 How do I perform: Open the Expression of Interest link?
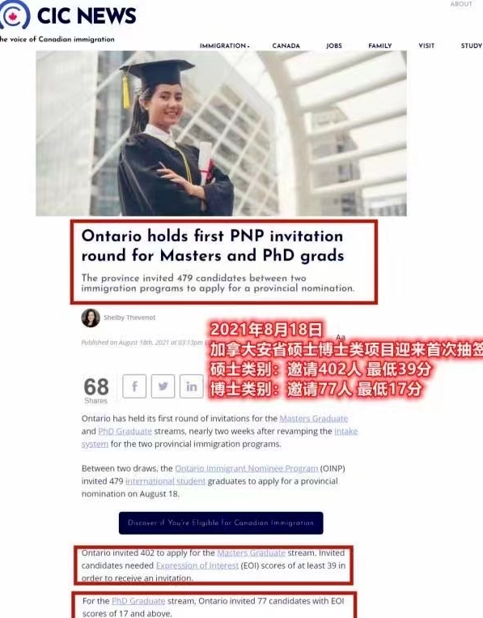tap(197, 565)
